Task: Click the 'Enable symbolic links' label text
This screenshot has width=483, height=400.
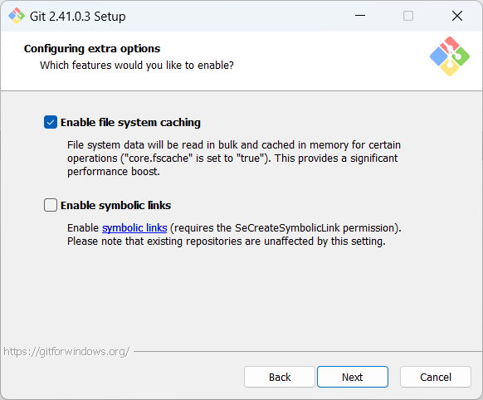Action: pos(116,205)
